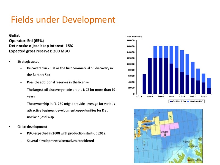
Task: Click the '16 000' y-axis value
Action: coord(131,46)
